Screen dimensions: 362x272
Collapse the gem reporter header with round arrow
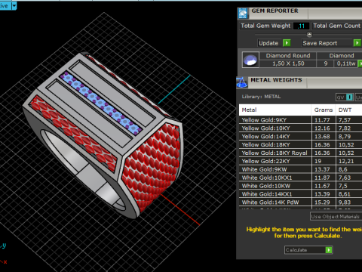[x=309, y=34]
